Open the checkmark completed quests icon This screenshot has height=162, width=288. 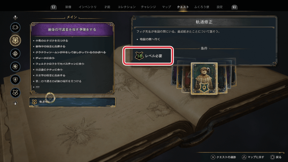click(15, 93)
